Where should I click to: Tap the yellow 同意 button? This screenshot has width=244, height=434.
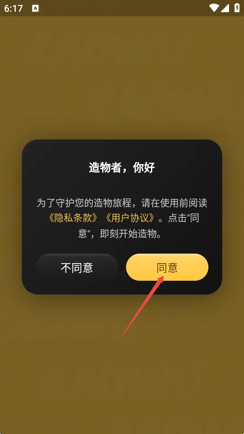click(x=167, y=267)
